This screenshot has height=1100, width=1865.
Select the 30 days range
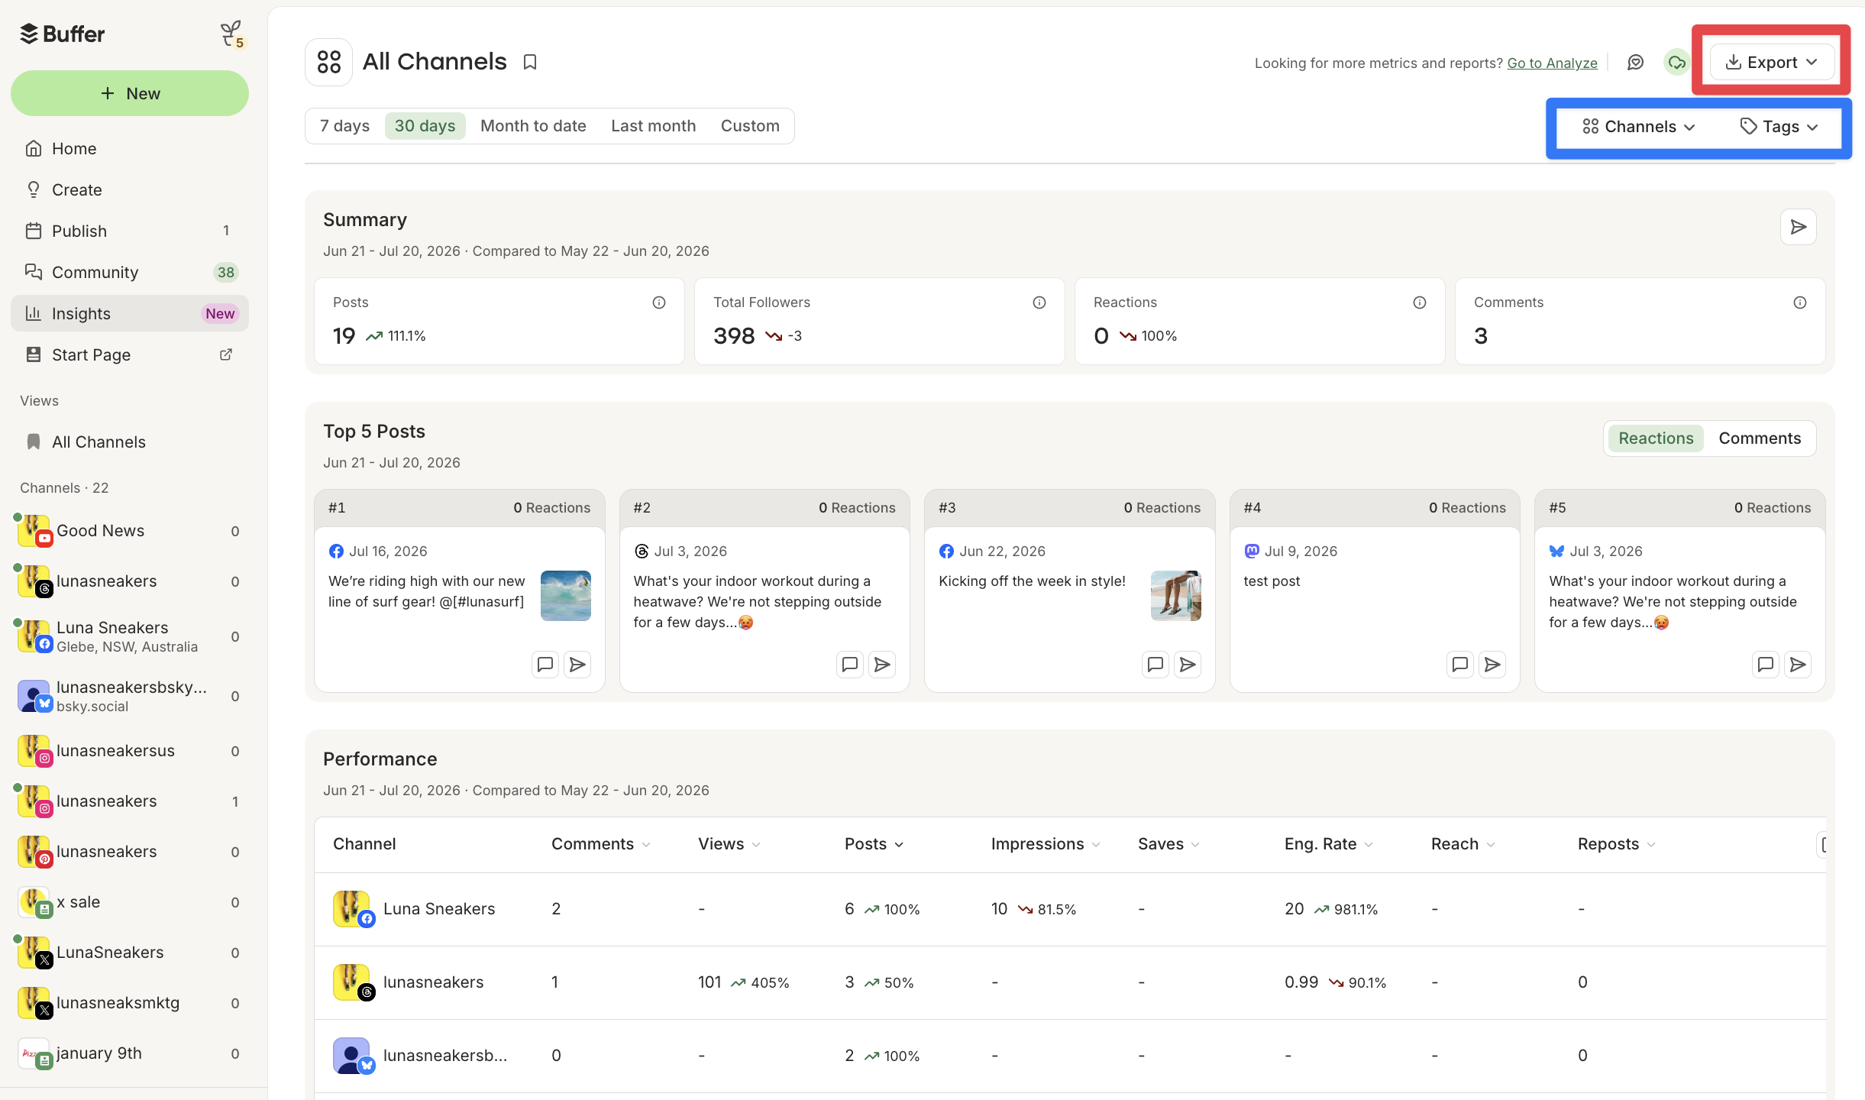click(425, 126)
